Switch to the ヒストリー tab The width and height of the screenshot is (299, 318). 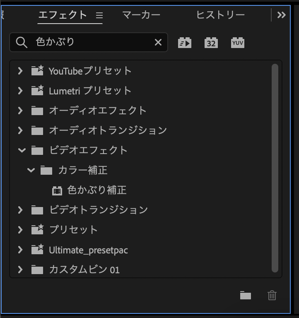tap(220, 15)
